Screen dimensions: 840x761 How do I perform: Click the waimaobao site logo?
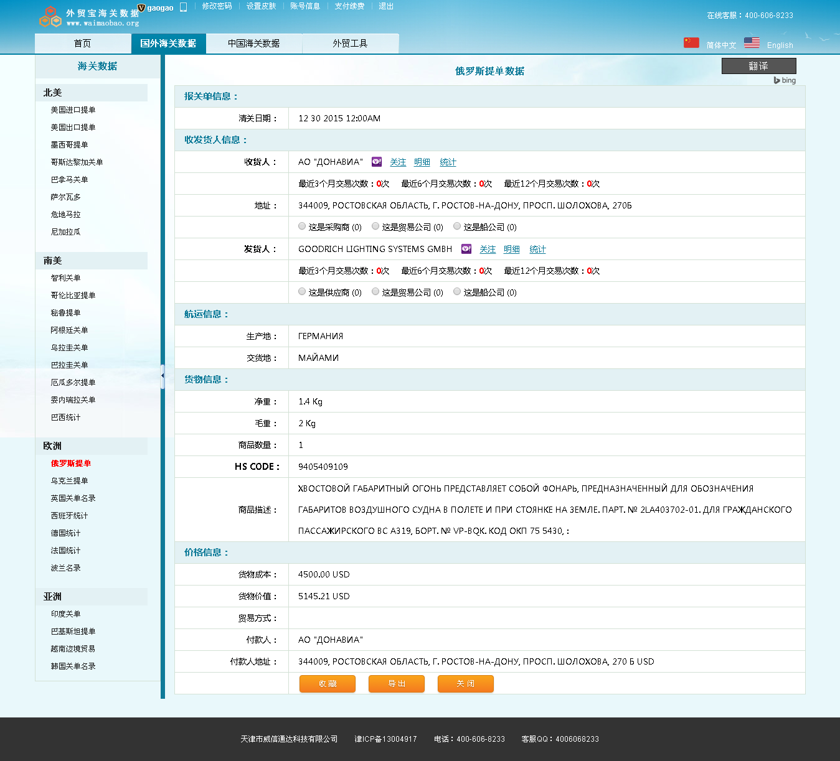89,17
